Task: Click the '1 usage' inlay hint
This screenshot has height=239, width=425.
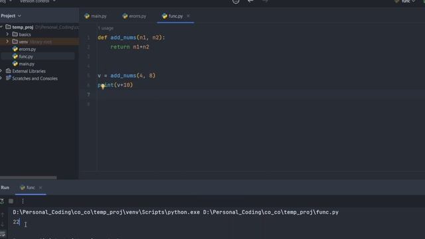Action: coord(106,28)
